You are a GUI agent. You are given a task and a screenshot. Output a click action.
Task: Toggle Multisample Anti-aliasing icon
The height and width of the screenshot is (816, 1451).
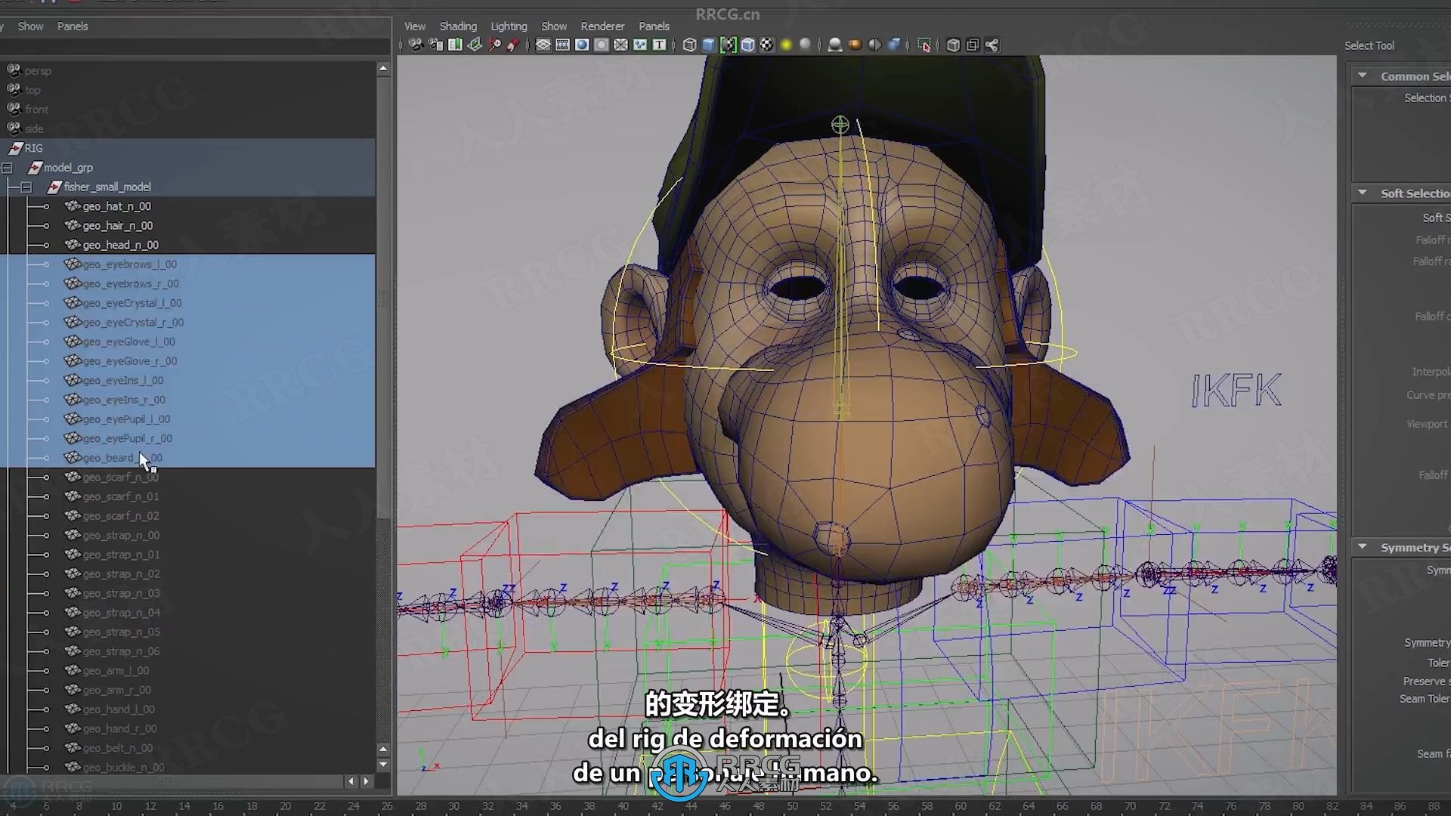click(x=874, y=45)
